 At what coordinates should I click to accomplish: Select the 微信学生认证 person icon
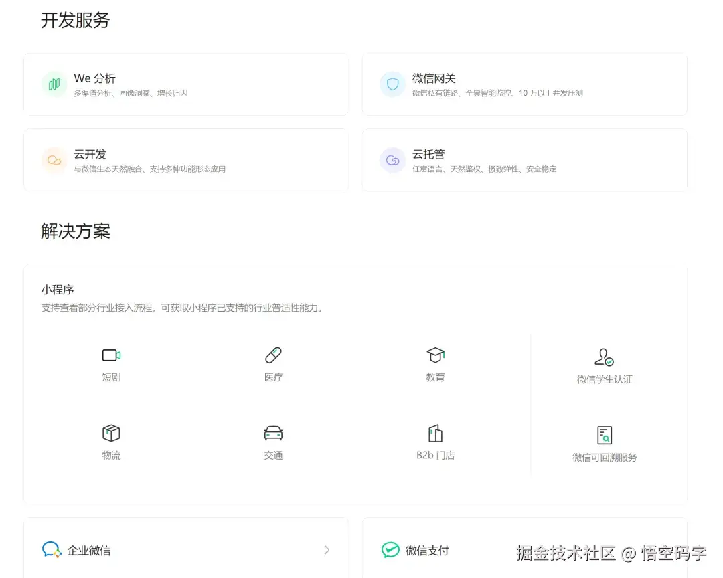604,357
